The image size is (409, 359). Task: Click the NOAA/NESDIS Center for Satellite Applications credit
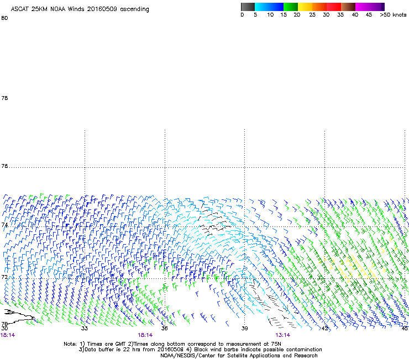click(x=239, y=356)
